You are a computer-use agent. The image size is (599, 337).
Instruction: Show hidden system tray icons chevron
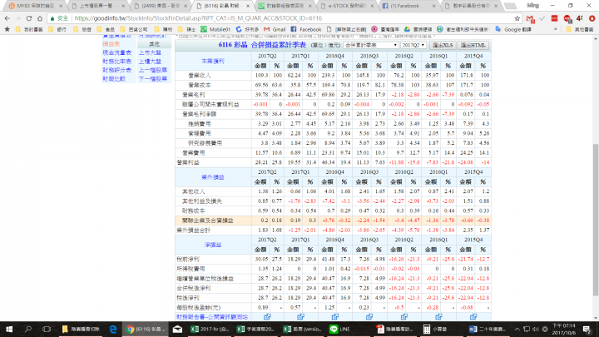[517, 329]
